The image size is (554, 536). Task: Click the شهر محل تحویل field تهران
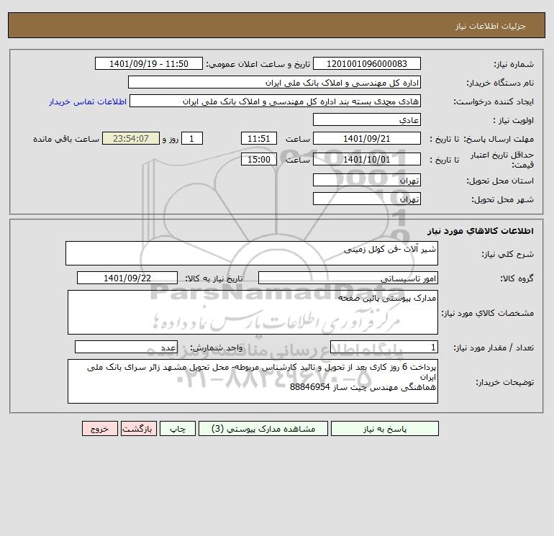367,199
